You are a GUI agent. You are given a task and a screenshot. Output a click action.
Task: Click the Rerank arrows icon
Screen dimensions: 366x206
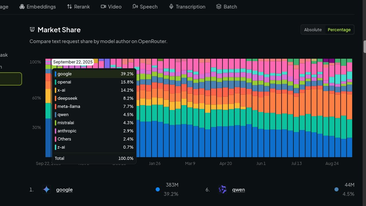[x=69, y=6]
